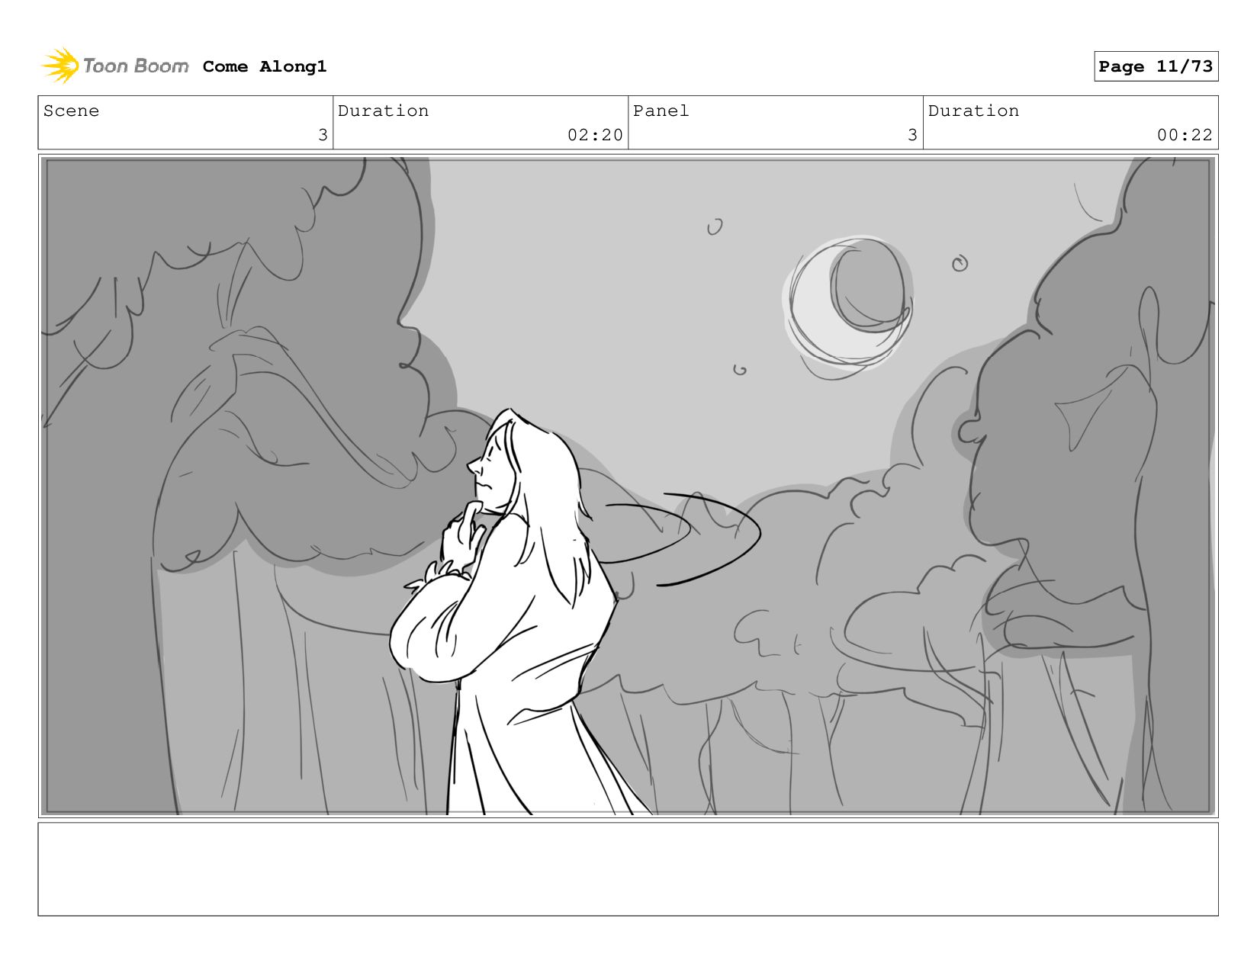
Task: Click the 'Scene' header label
Action: tap(71, 111)
